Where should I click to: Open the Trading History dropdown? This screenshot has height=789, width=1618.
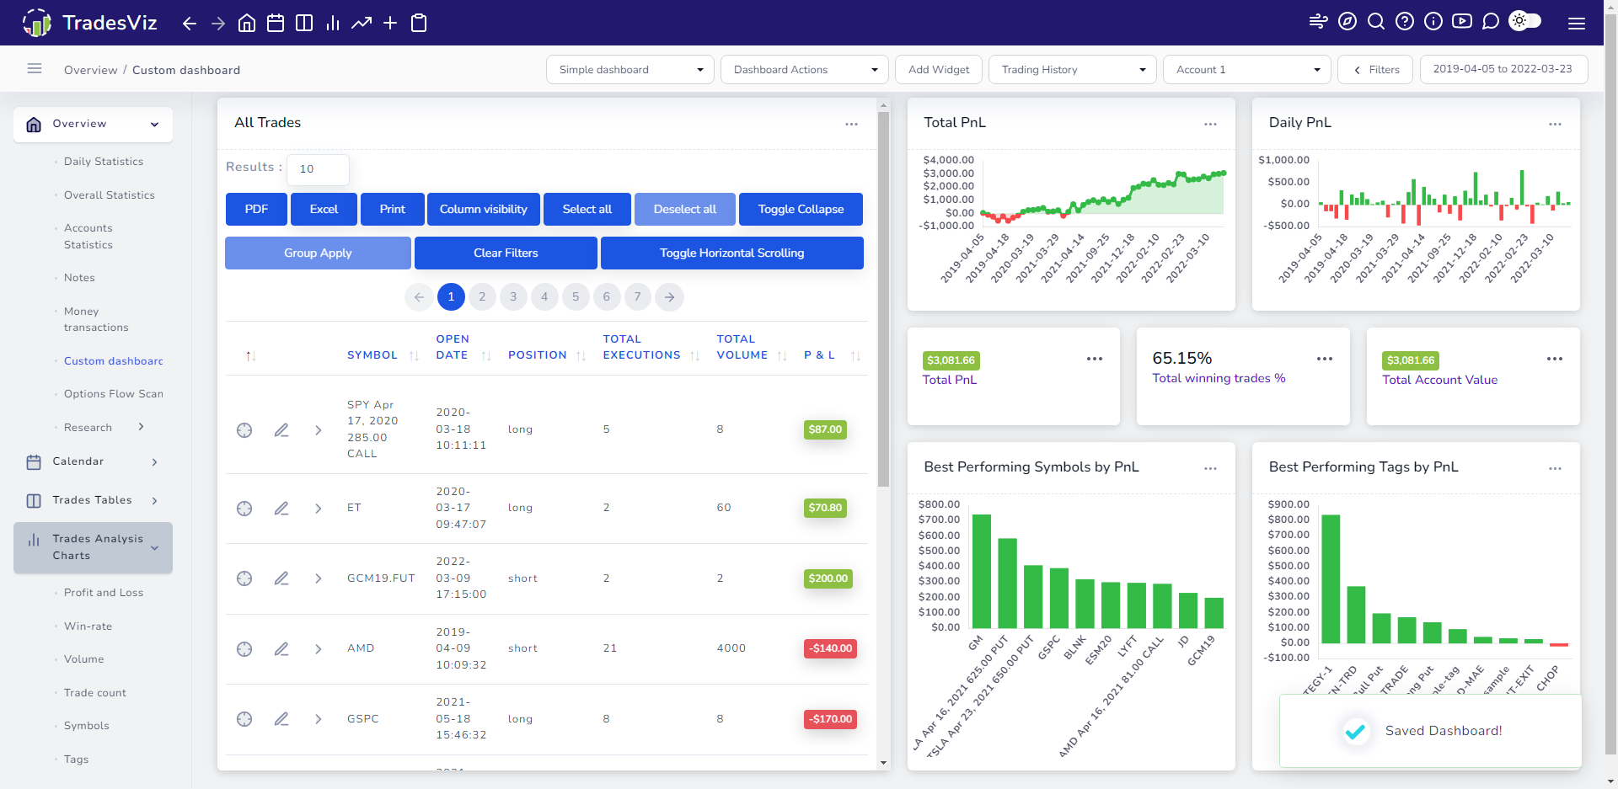pos(1073,70)
